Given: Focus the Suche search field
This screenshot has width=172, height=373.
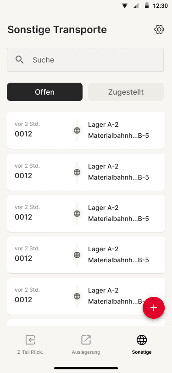Looking at the screenshot, I should [x=85, y=60].
